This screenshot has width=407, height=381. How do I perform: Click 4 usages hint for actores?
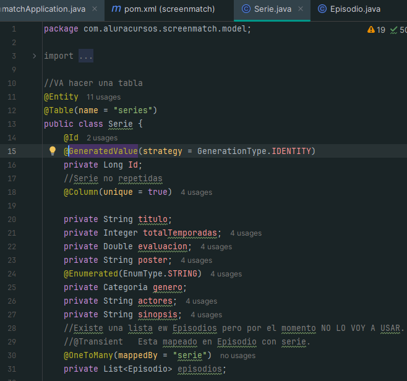(202, 301)
